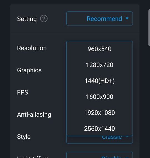
Task: Open the Classic style dropdown
Action: coord(99,139)
